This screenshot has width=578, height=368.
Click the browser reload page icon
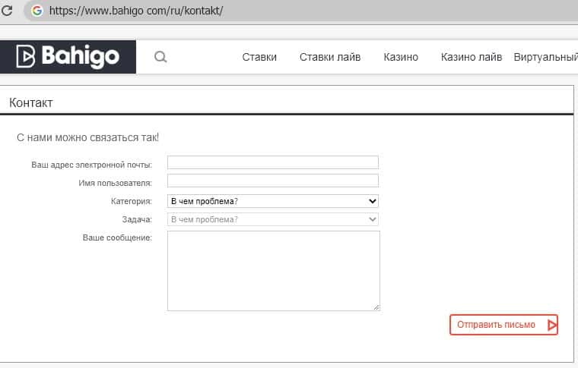tap(7, 11)
